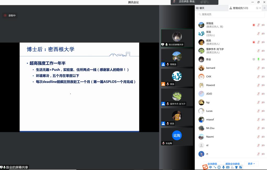The image size is (267, 170).
Task: Click the 录制中 recording status indicator
Action: click(x=10, y=16)
